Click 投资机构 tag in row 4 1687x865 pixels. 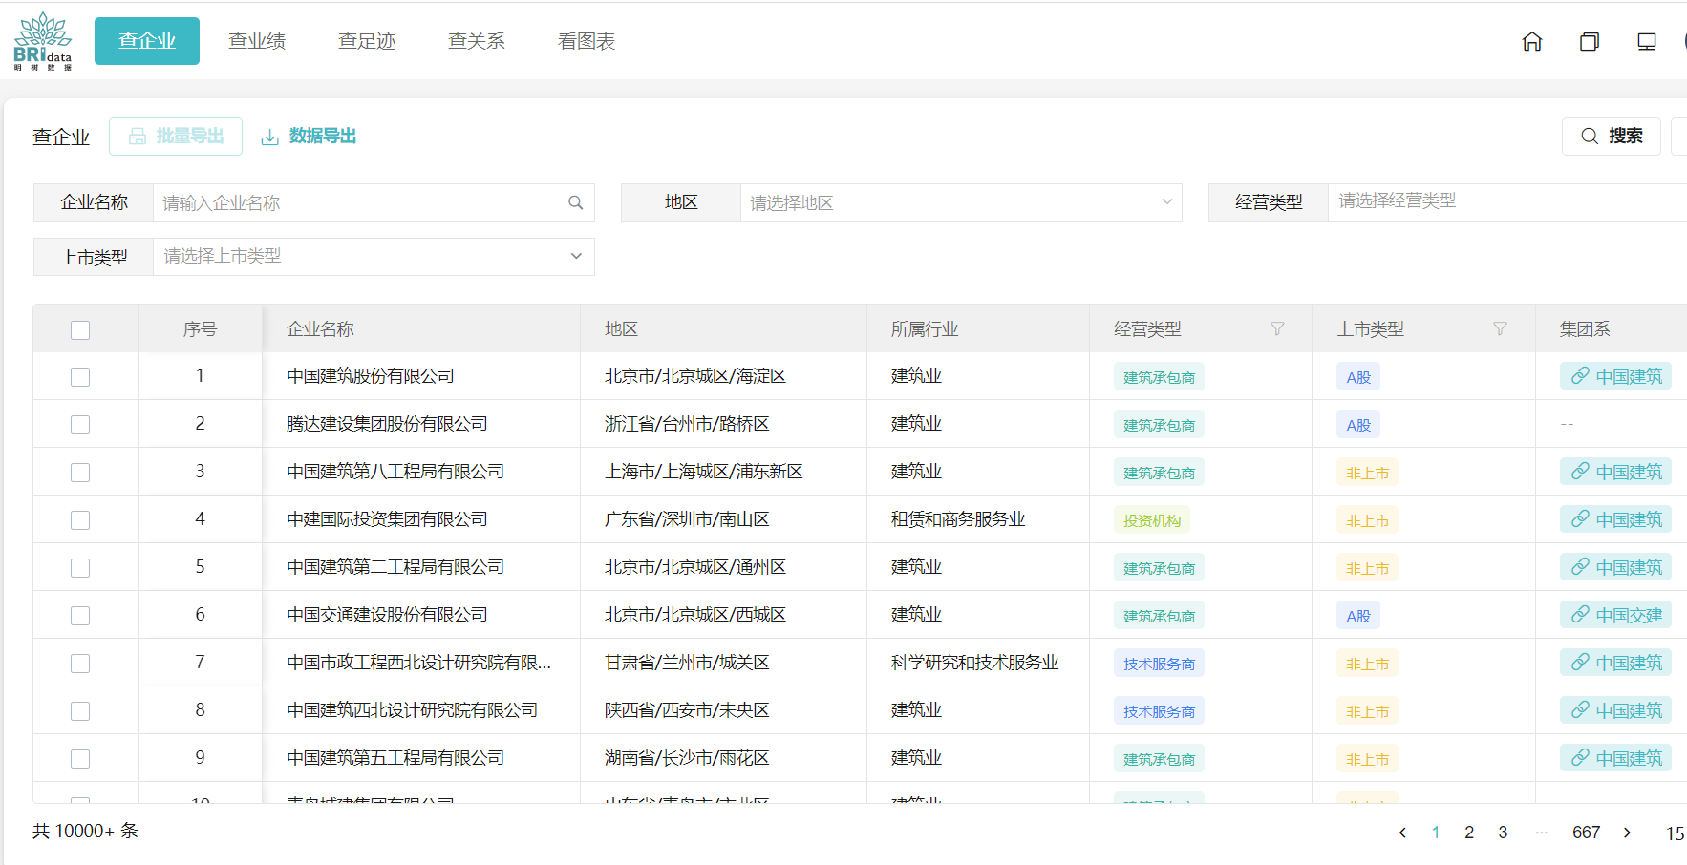pyautogui.click(x=1152, y=520)
